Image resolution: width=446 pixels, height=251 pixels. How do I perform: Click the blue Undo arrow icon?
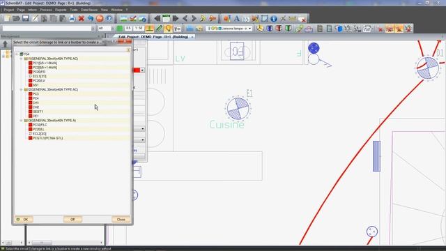pos(91,19)
